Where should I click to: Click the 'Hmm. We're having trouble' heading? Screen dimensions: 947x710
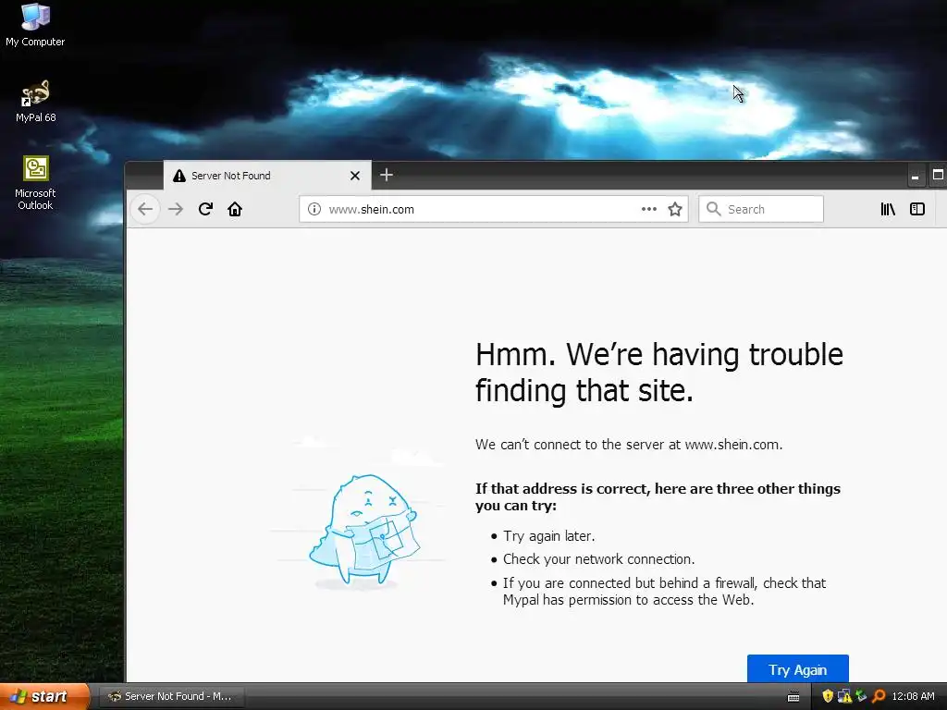pos(658,372)
